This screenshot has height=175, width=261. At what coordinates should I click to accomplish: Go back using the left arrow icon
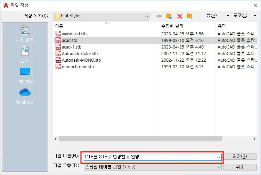pyautogui.click(x=159, y=16)
